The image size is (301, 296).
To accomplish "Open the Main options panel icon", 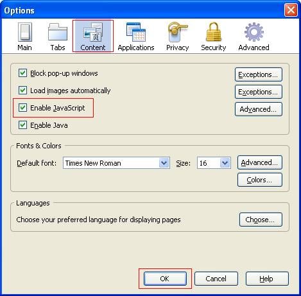I will coord(25,32).
